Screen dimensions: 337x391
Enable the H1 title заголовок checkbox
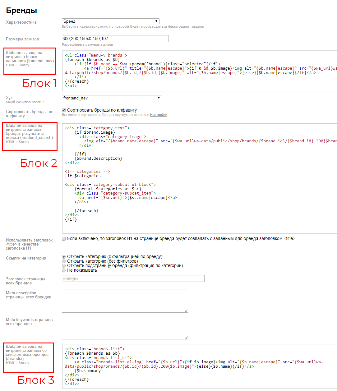pyautogui.click(x=64, y=239)
